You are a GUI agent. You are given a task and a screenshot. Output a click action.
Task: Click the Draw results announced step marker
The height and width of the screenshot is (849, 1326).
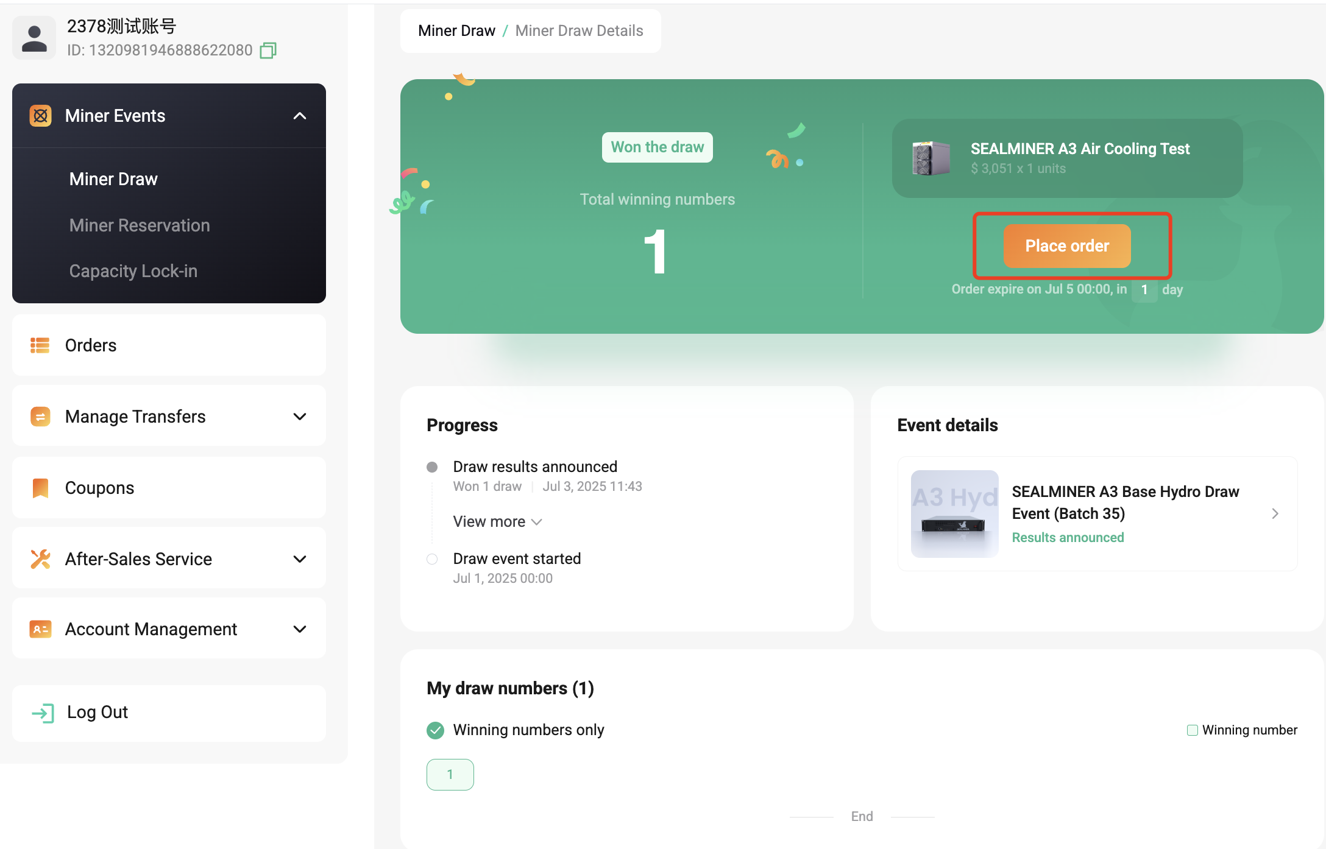[432, 467]
